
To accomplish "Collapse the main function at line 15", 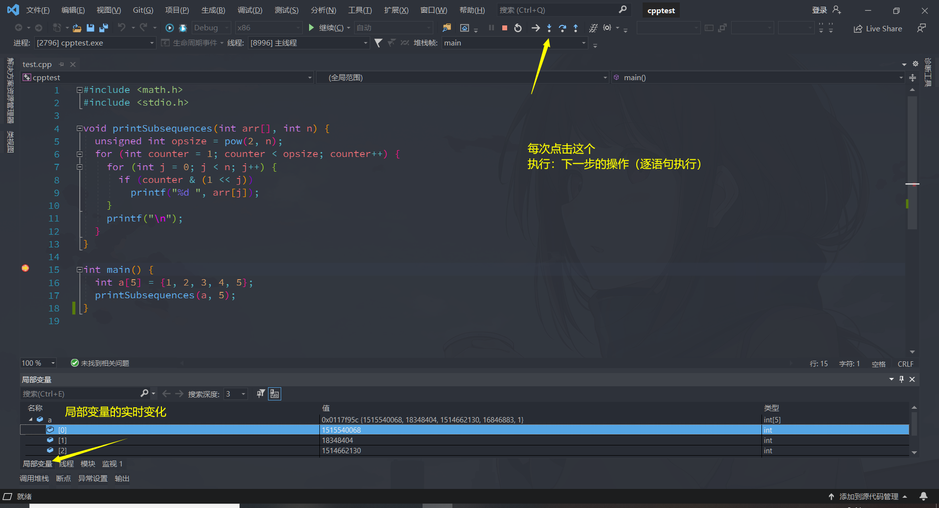I will [x=79, y=270].
